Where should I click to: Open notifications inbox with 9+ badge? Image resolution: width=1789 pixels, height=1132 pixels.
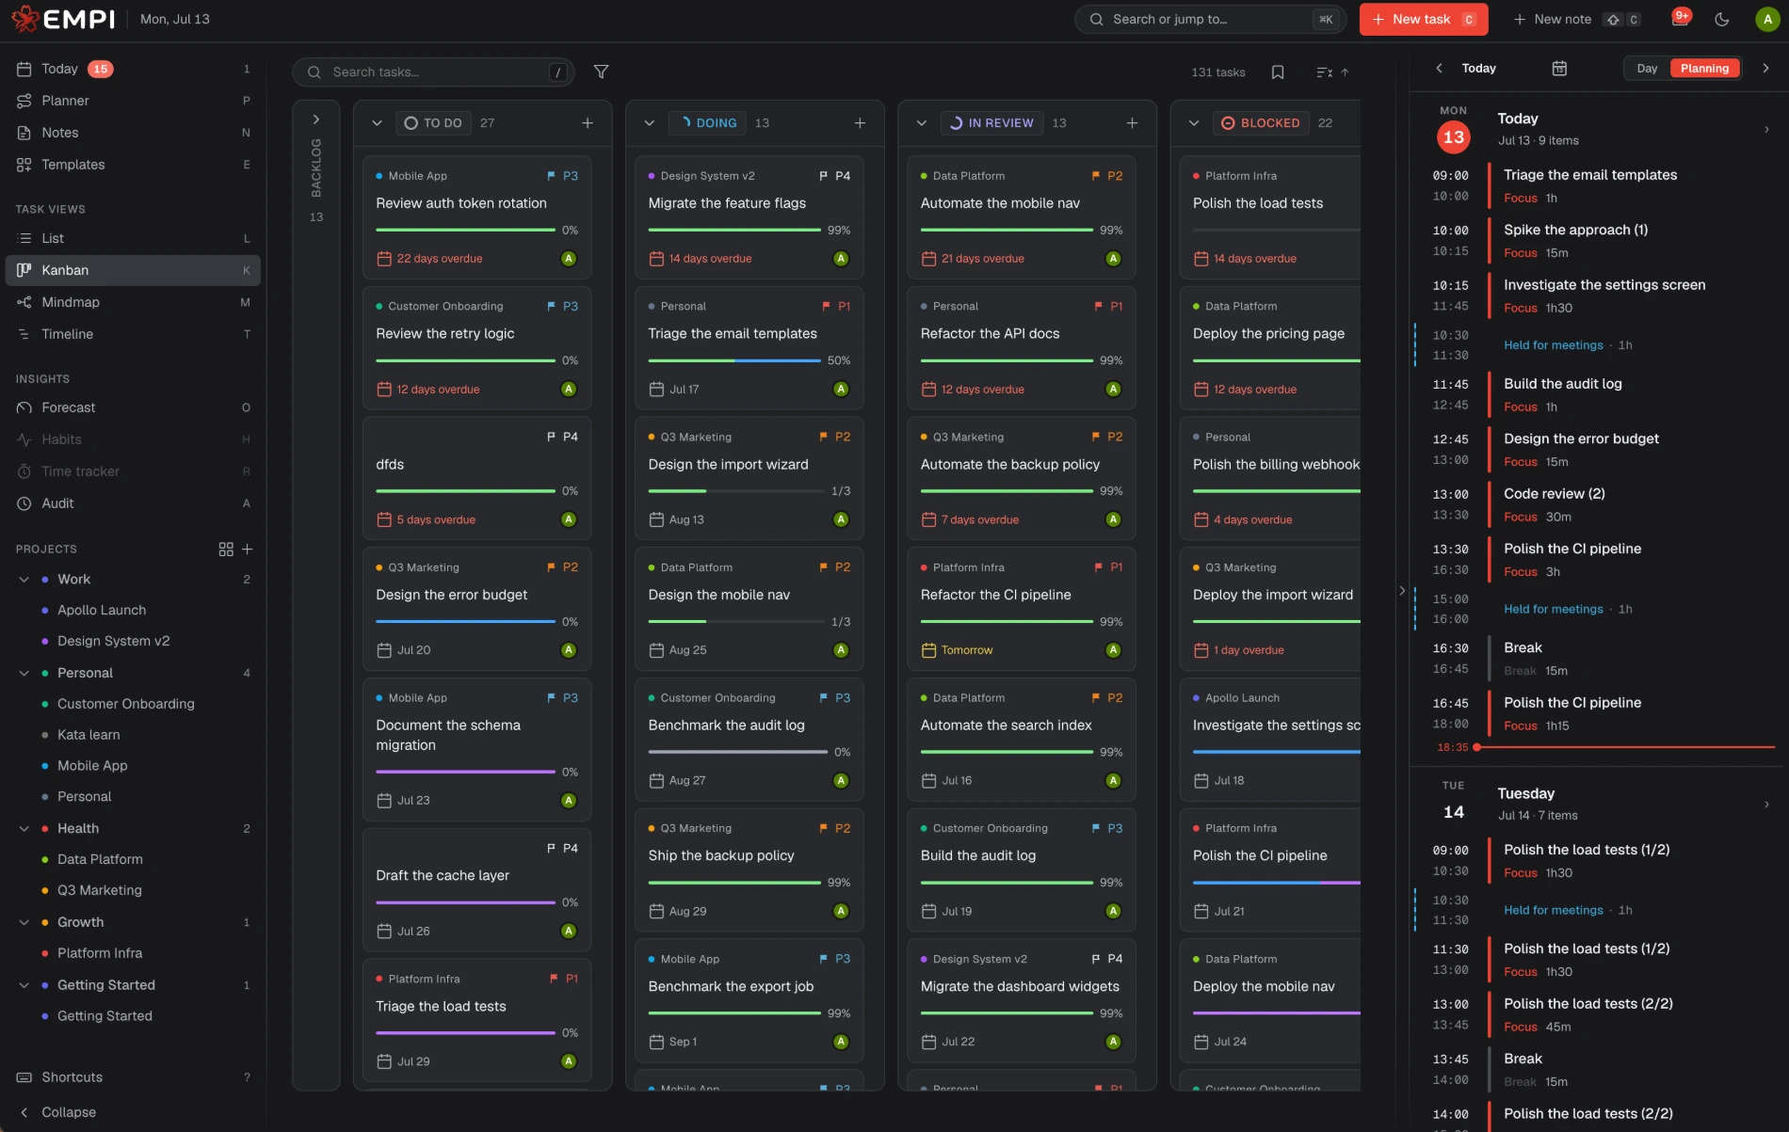click(1681, 18)
